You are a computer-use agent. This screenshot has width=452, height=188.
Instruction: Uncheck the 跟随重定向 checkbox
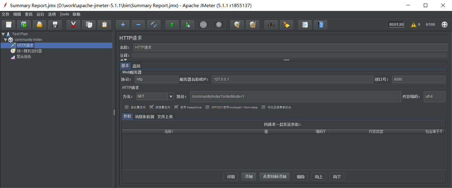coord(151,107)
